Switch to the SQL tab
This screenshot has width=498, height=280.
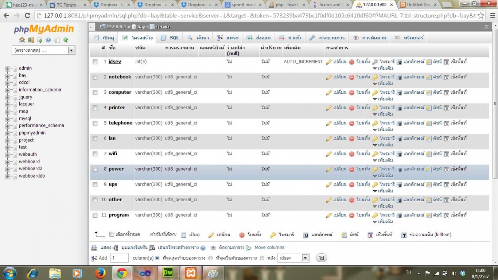point(170,38)
